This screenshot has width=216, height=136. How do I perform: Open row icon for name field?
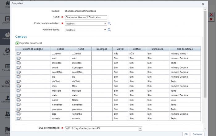[18, 100]
